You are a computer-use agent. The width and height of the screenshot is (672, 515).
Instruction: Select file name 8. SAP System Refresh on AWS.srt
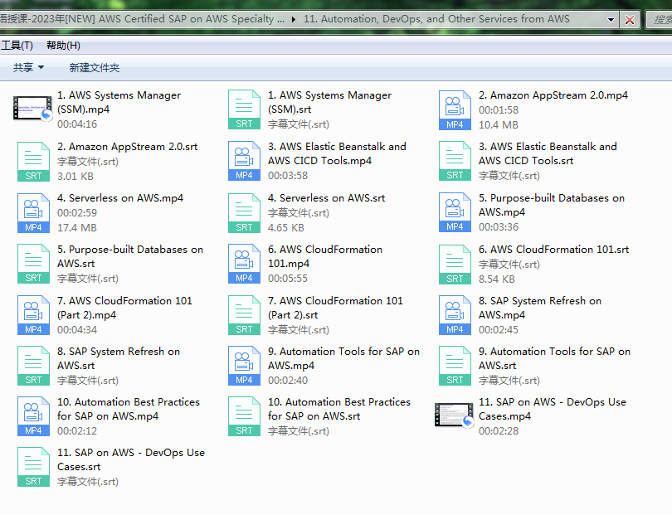click(x=119, y=358)
